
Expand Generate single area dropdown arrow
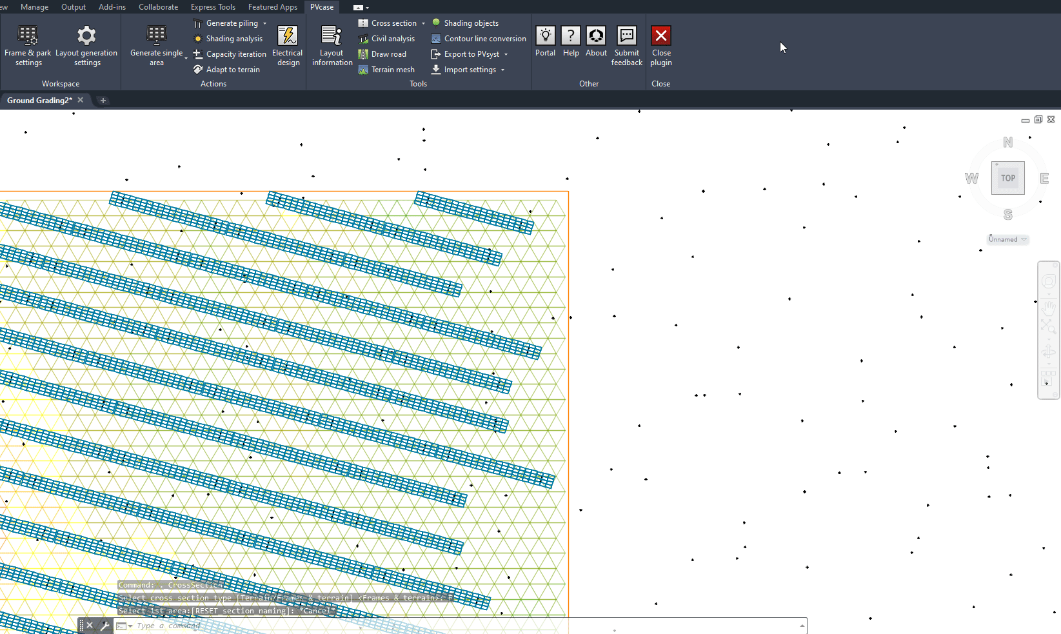186,58
